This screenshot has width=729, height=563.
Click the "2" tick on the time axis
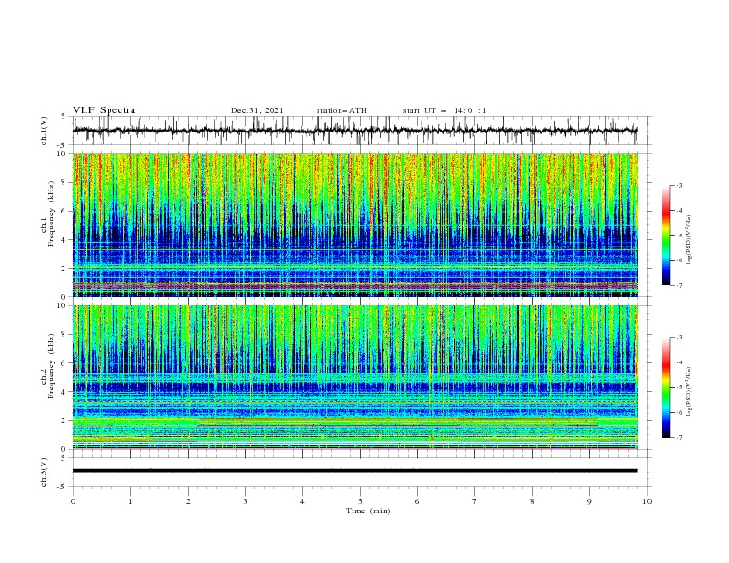tap(188, 501)
